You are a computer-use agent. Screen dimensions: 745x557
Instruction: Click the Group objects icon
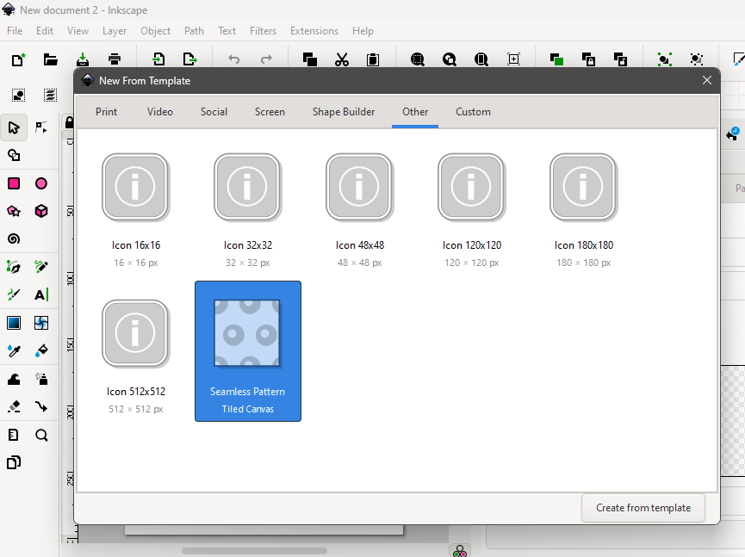[x=664, y=59]
